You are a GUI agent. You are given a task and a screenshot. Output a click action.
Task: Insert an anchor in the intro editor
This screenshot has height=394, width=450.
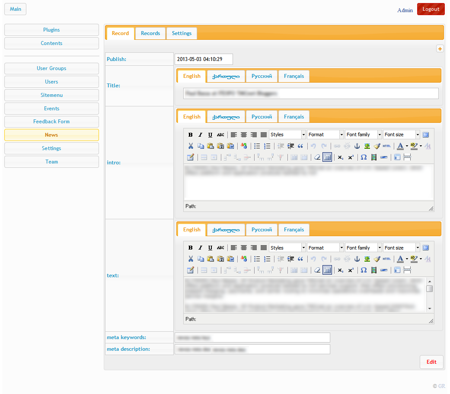tap(357, 146)
